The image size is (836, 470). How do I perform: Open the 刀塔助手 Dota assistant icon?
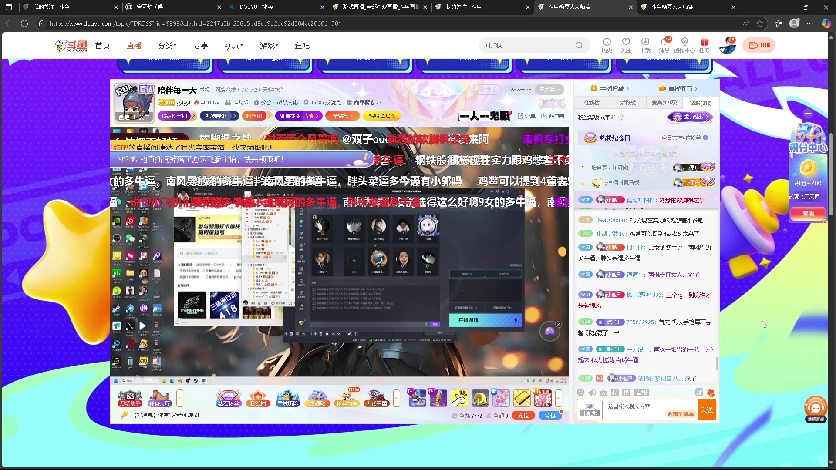pos(130,398)
